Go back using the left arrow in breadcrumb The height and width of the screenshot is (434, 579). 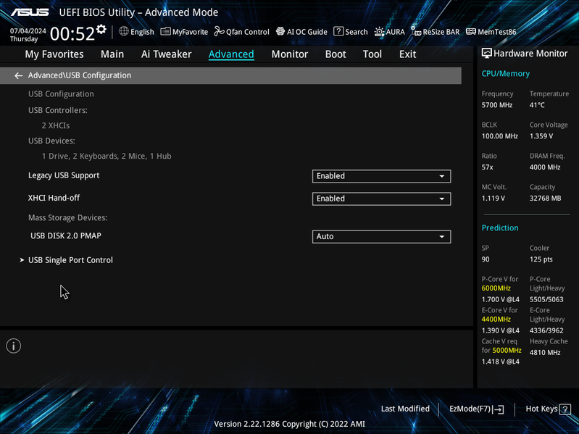click(18, 75)
